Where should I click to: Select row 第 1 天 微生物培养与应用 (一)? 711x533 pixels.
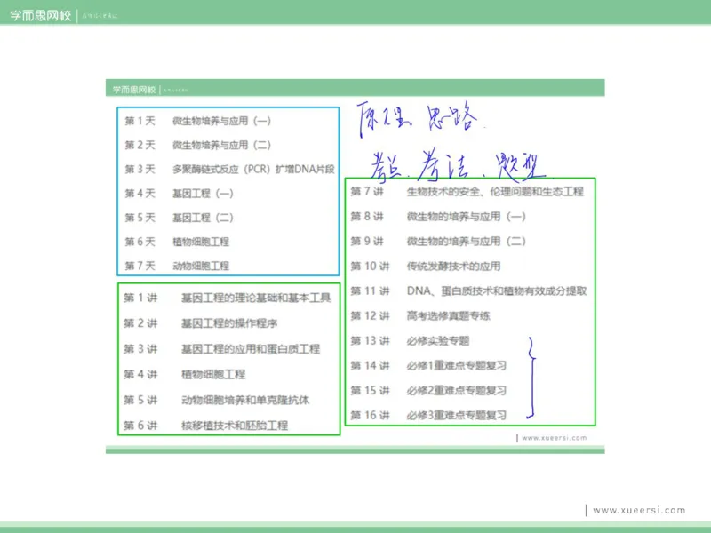click(x=197, y=121)
